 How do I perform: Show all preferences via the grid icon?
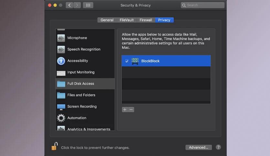click(x=88, y=5)
